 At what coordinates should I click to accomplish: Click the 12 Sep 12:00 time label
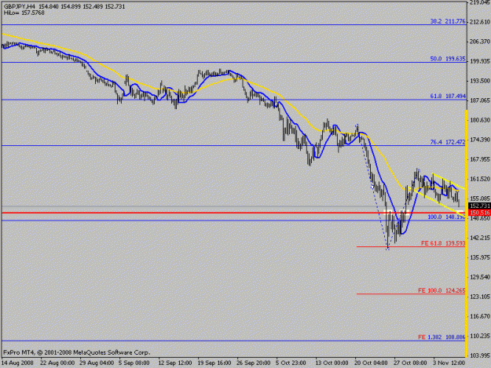coord(175,363)
